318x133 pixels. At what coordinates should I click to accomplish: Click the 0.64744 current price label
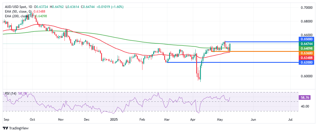point(306,44)
